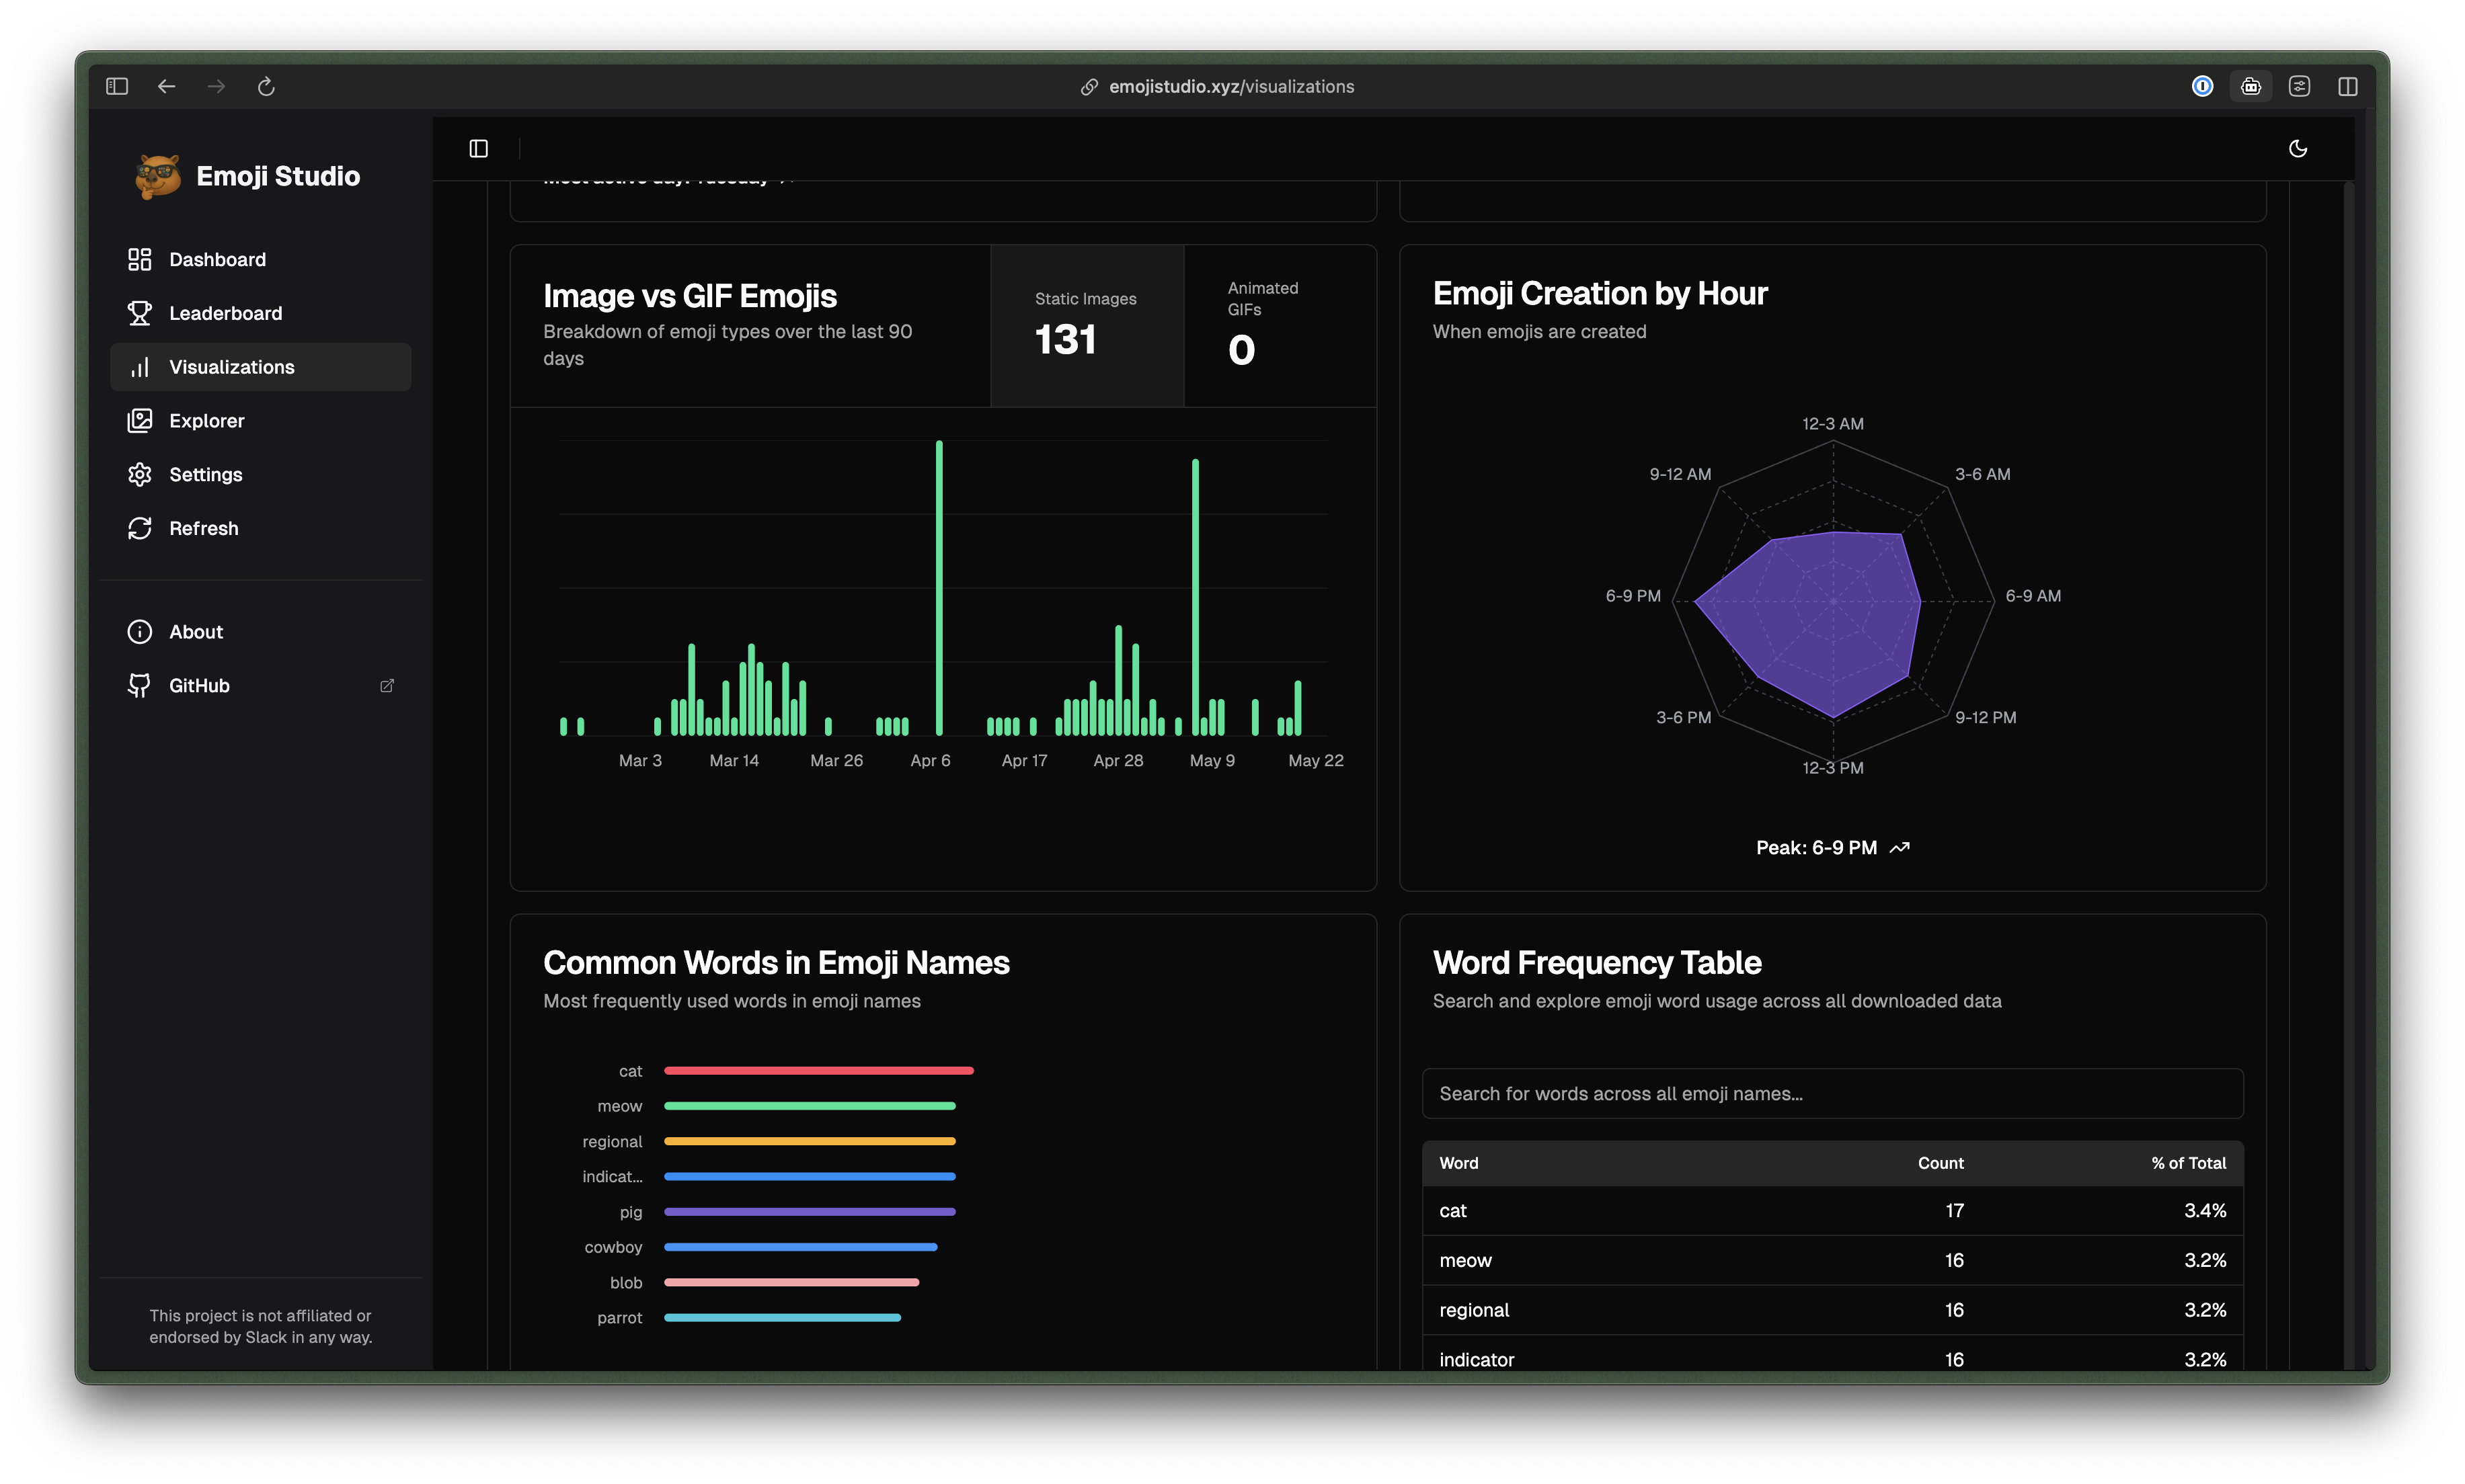2465x1484 pixels.
Task: Select Visualizations in the navigation menu
Action: [x=231, y=367]
